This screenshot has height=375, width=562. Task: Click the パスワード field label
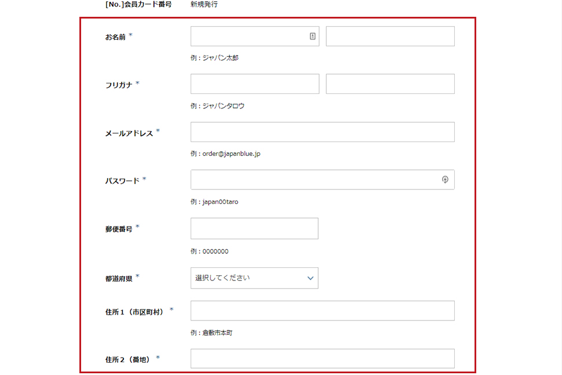click(122, 181)
